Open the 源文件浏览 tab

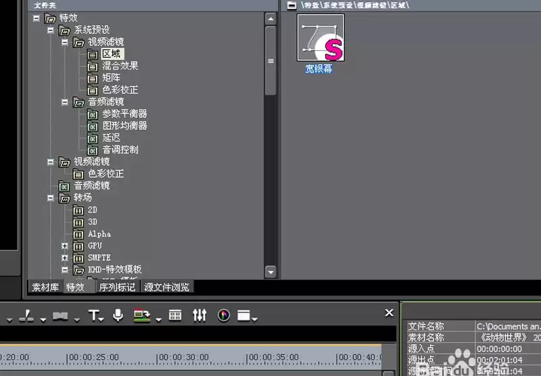click(x=166, y=287)
